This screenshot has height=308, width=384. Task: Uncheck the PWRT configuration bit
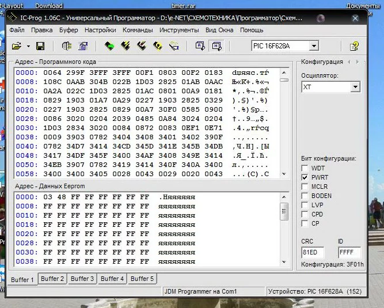click(305, 177)
